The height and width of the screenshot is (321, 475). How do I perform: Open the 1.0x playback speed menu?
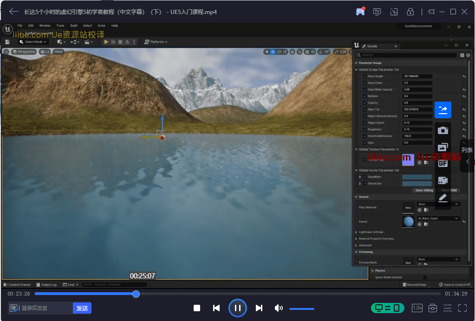click(417, 308)
